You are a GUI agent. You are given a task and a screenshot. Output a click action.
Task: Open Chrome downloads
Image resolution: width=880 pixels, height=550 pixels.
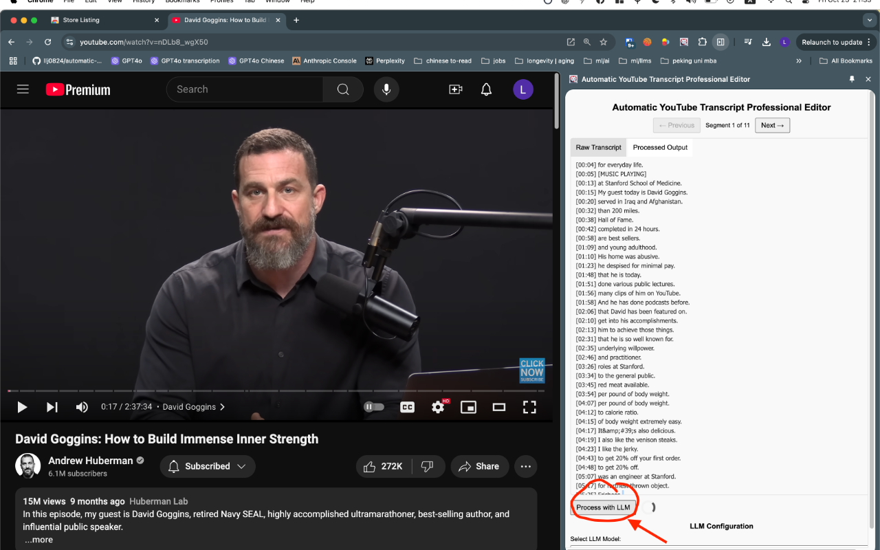pyautogui.click(x=767, y=42)
